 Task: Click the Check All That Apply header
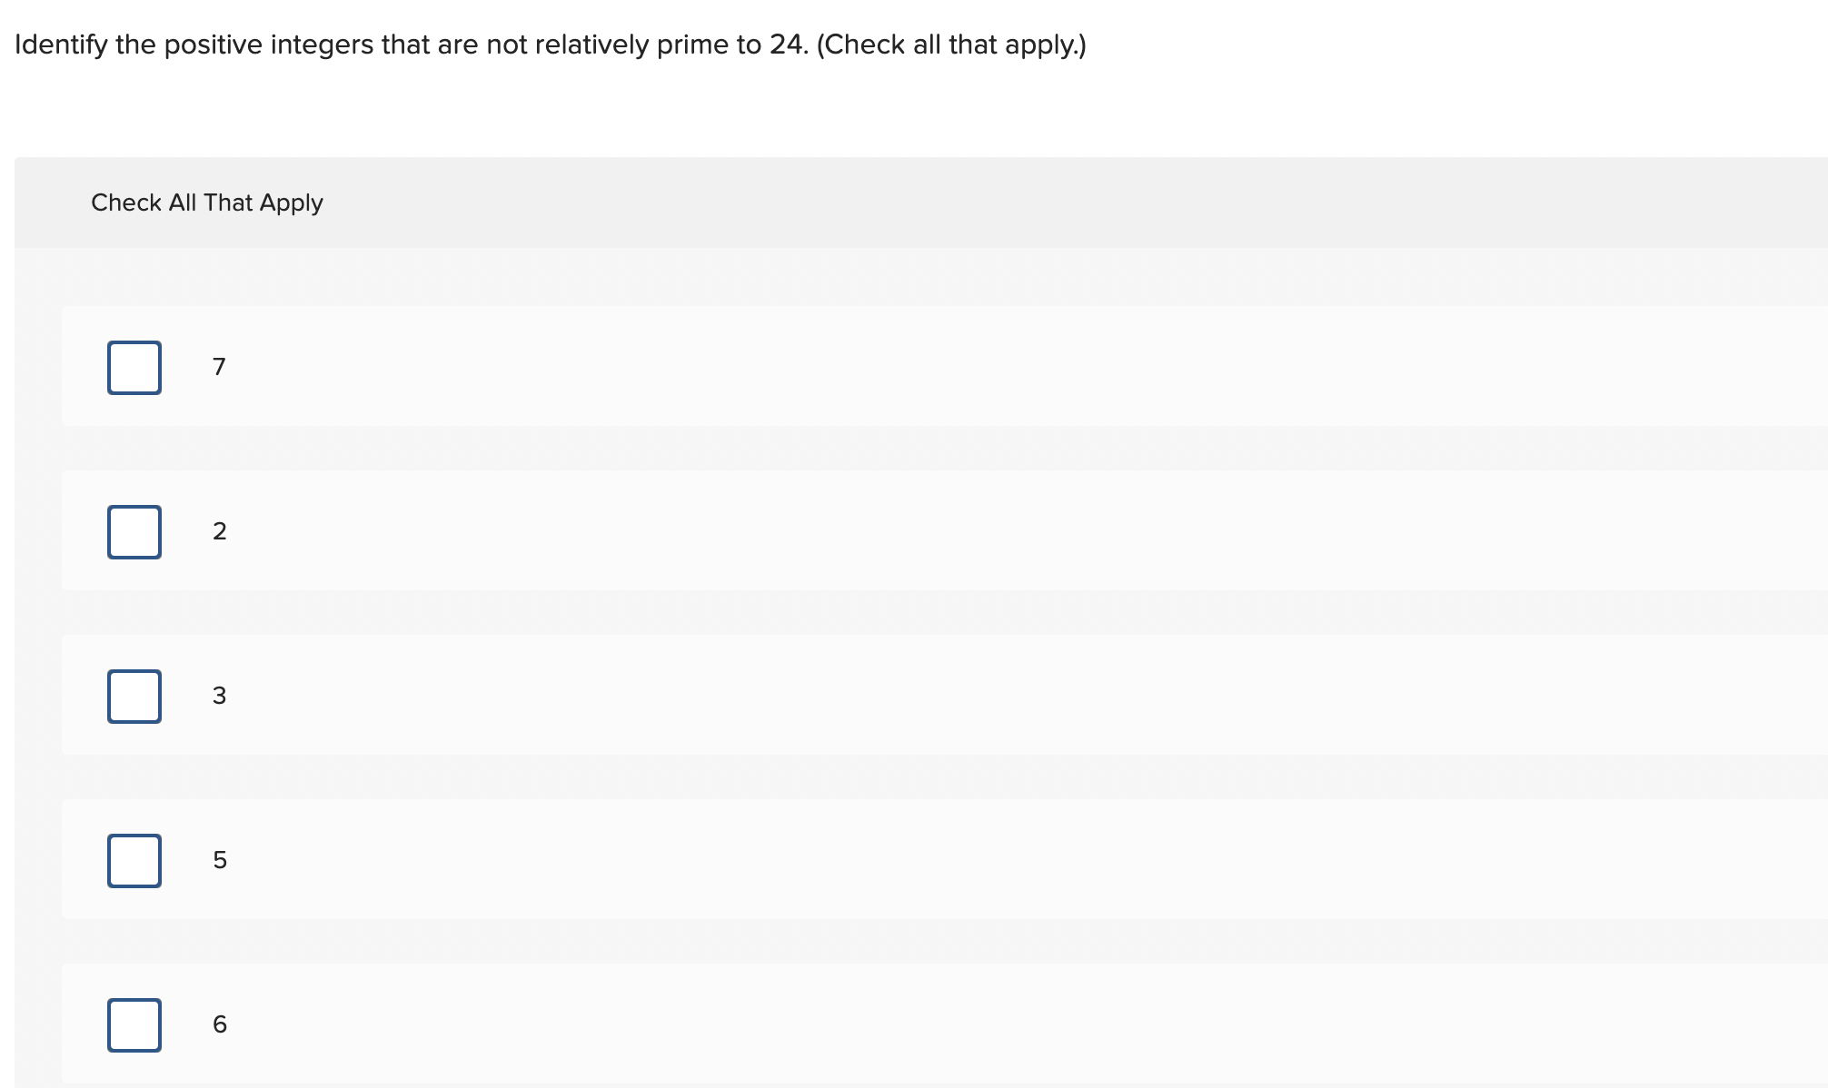(206, 203)
